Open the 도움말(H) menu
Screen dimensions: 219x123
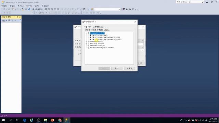pyautogui.click(x=46, y=6)
